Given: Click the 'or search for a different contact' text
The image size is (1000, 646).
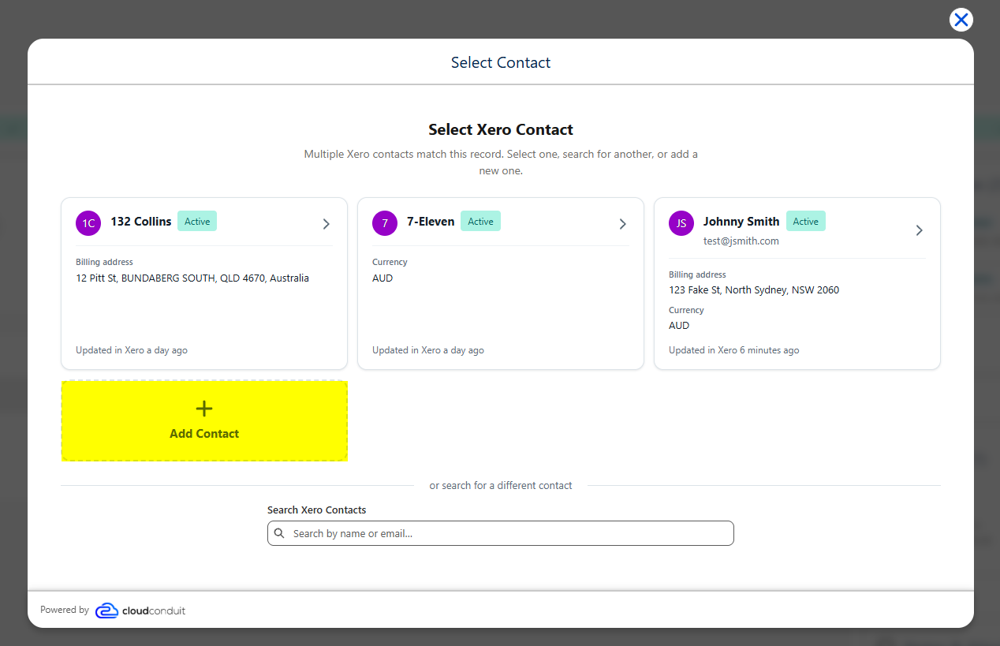Looking at the screenshot, I should click(501, 486).
